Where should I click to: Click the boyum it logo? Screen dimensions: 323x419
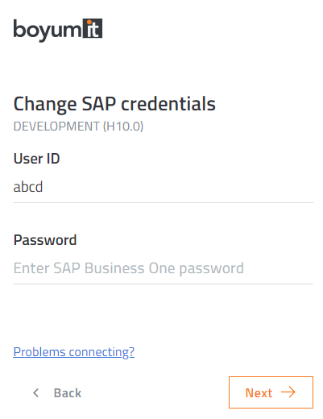(x=58, y=30)
